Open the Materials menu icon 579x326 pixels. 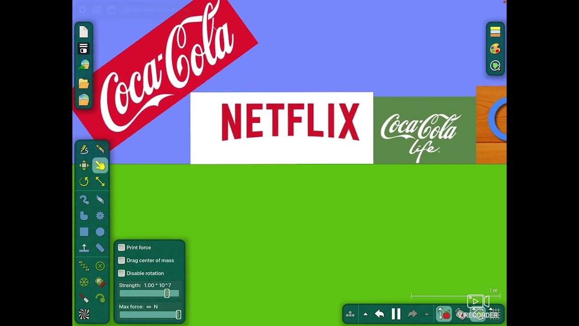tap(495, 32)
